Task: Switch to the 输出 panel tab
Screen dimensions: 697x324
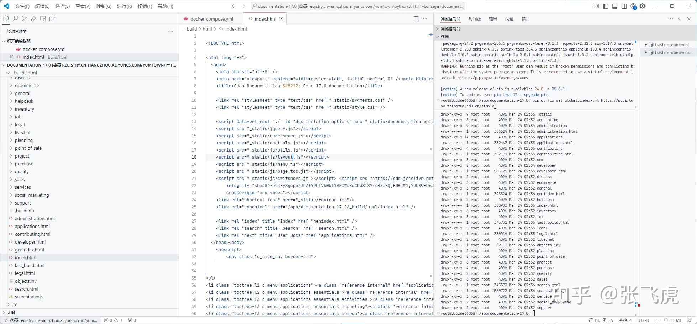Action: point(493,19)
